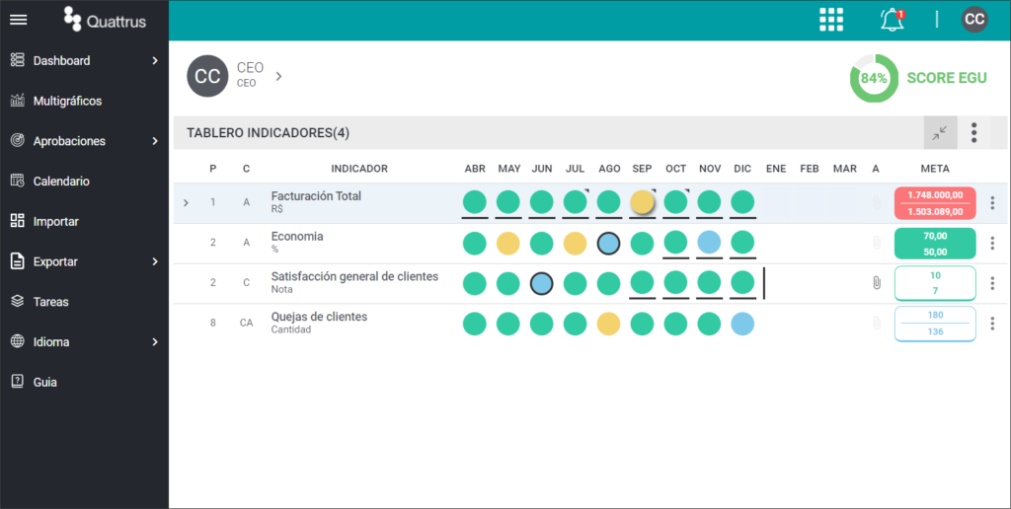The height and width of the screenshot is (509, 1011).
Task: Open Tablero Indicadores three-dot options
Action: click(974, 133)
